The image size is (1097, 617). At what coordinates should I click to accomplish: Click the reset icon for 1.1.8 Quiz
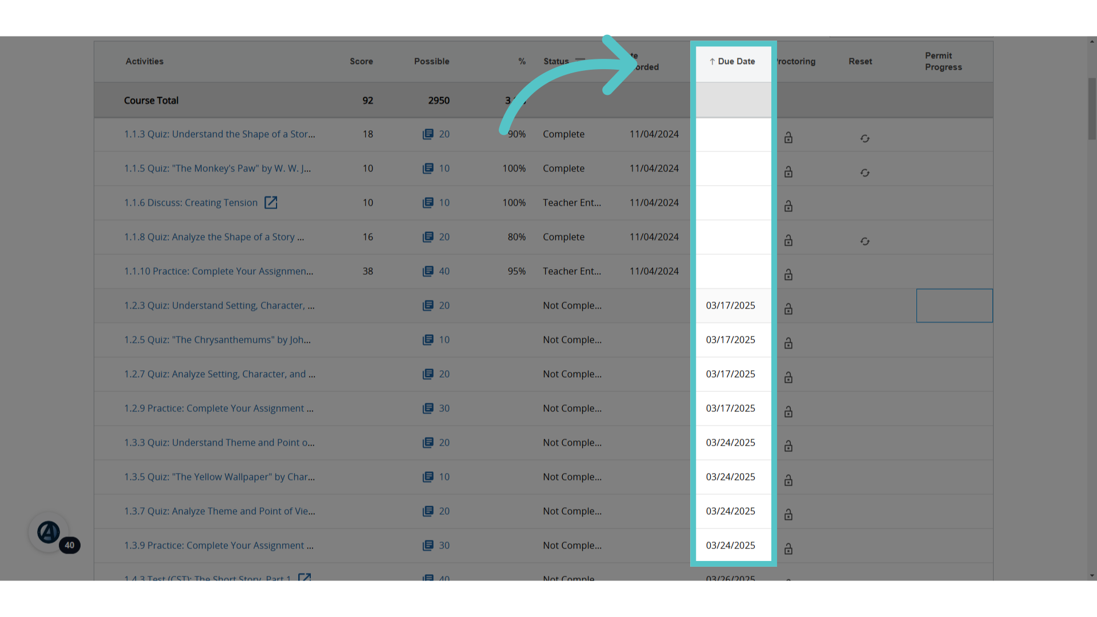pos(865,241)
